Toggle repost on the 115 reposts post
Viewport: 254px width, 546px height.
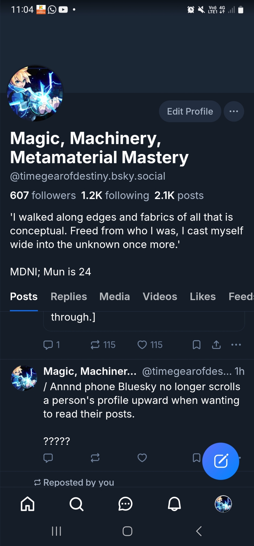[x=95, y=345]
